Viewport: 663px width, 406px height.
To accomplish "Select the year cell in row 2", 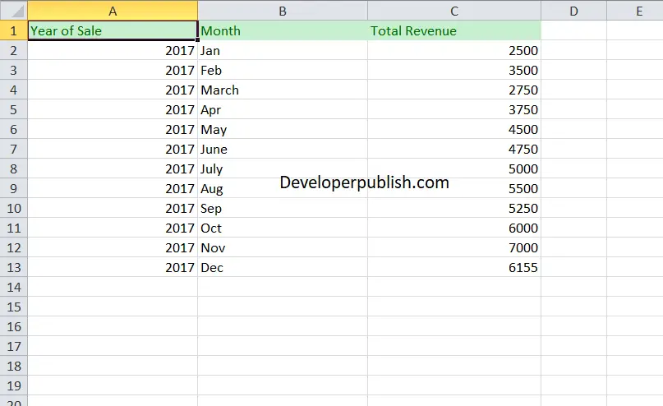I will coord(113,50).
